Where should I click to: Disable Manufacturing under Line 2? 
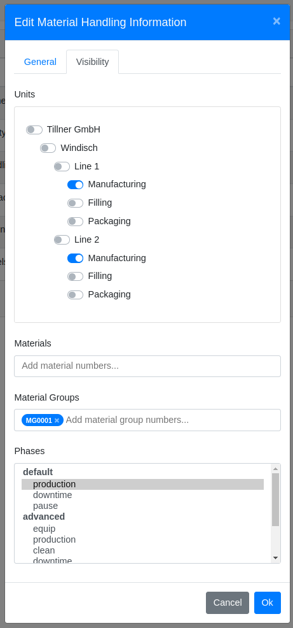point(75,259)
